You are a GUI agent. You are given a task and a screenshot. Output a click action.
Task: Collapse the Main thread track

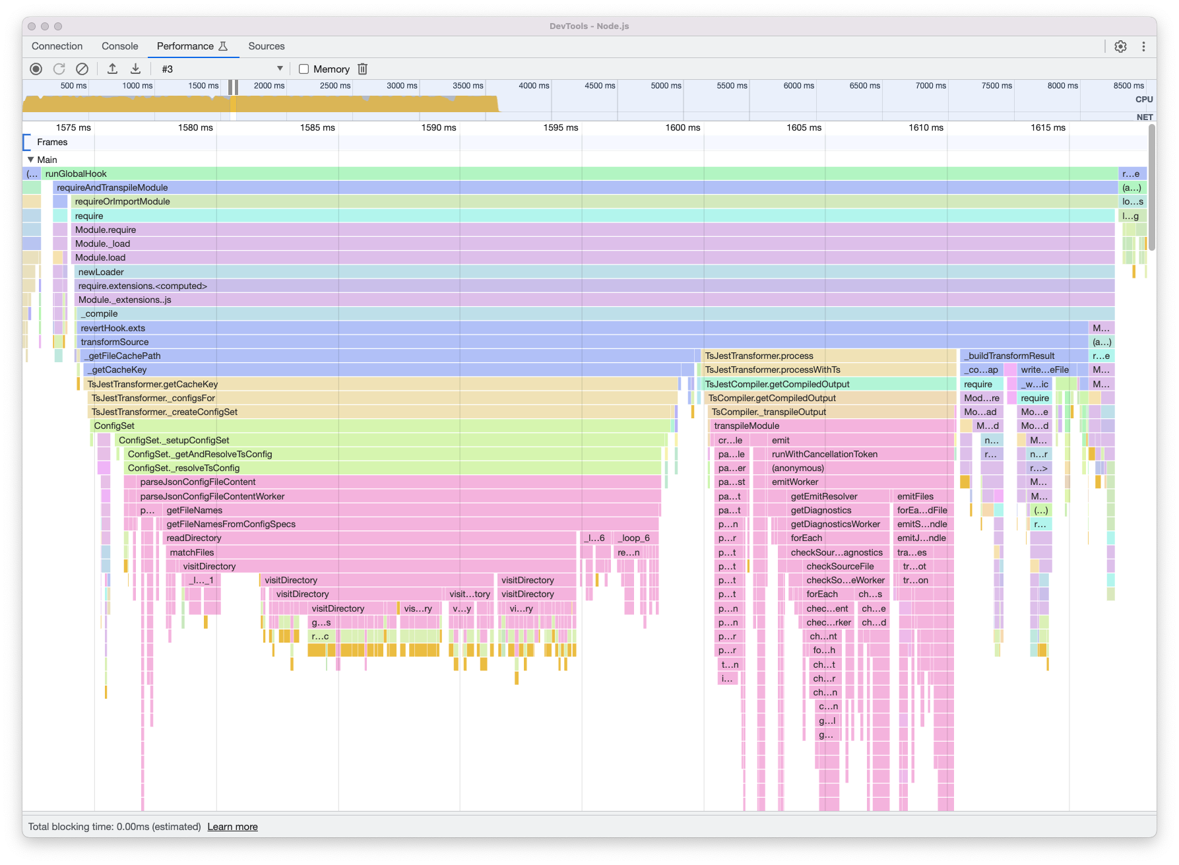(30, 160)
